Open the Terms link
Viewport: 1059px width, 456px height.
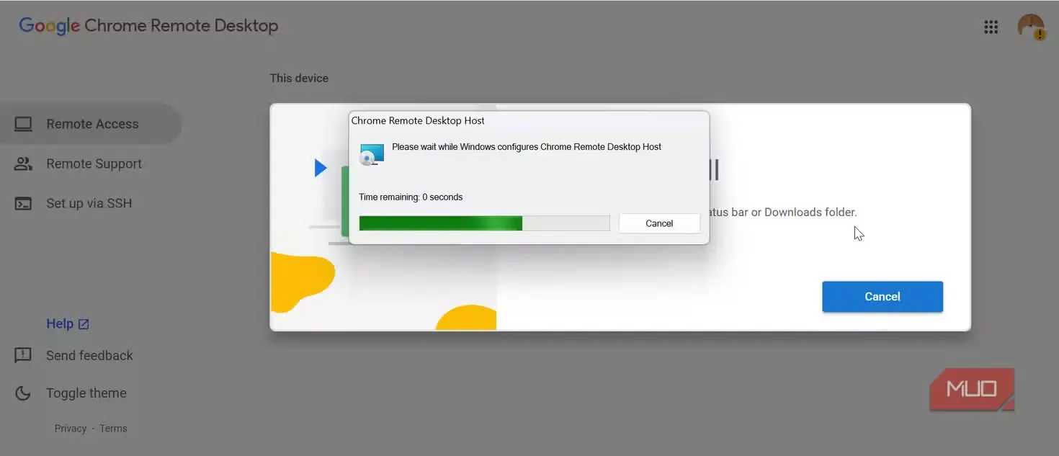coord(113,428)
